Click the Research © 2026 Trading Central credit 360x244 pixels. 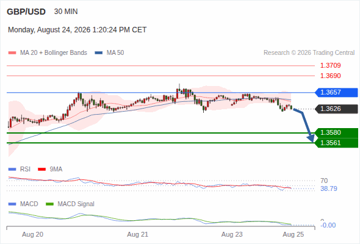pyautogui.click(x=309, y=53)
